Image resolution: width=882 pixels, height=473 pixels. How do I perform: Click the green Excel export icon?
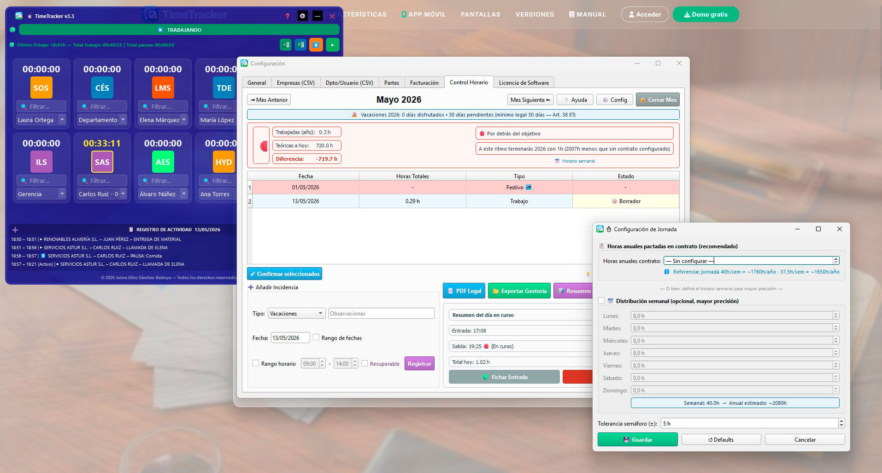[x=286, y=45]
